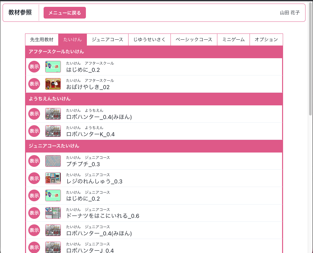Open the ミニゲーム tab

[x=233, y=40]
